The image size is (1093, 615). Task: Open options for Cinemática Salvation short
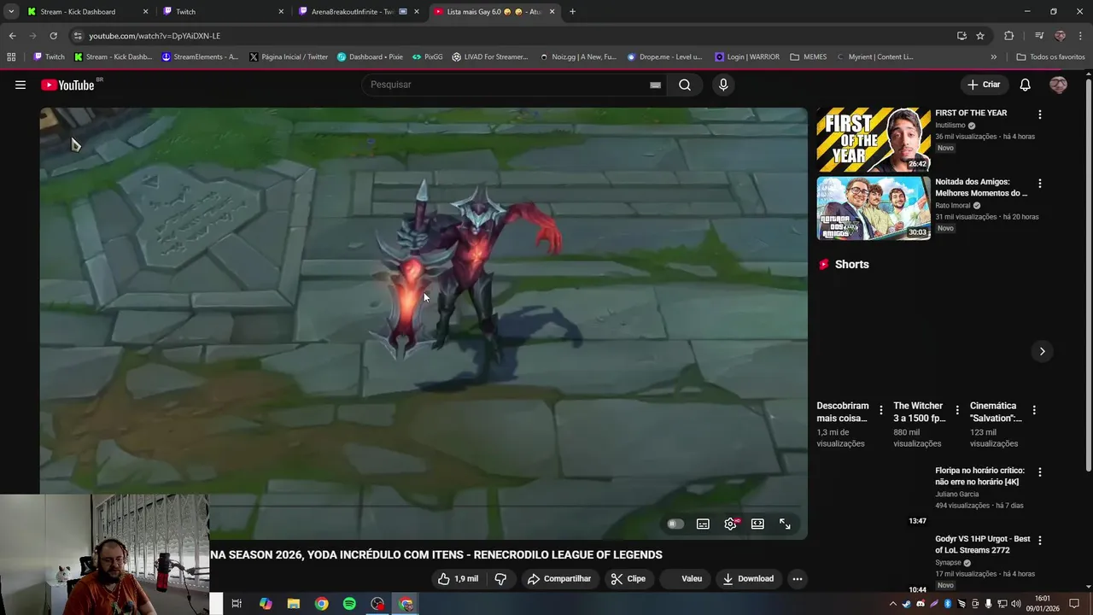[1034, 410]
